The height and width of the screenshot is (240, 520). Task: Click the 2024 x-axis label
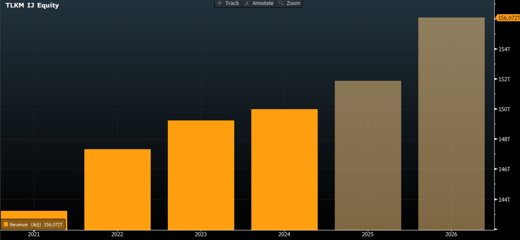284,234
